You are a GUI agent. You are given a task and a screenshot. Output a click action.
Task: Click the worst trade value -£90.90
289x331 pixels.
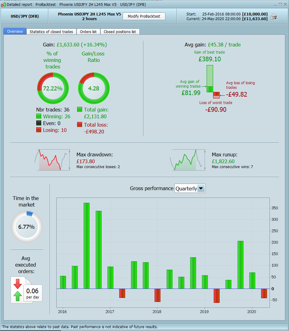point(216,109)
